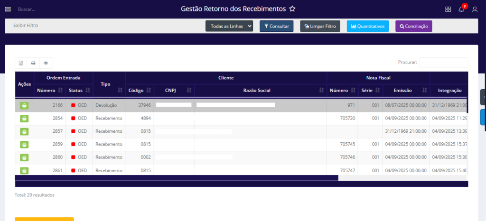486x221 pixels.
Task: Open the apps grid icon
Action: pos(448,9)
